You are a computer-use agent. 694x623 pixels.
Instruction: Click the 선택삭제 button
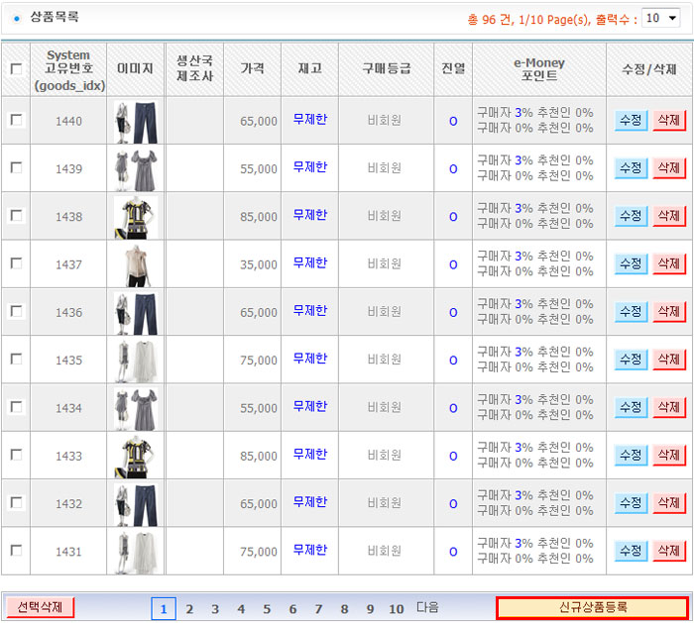point(41,607)
